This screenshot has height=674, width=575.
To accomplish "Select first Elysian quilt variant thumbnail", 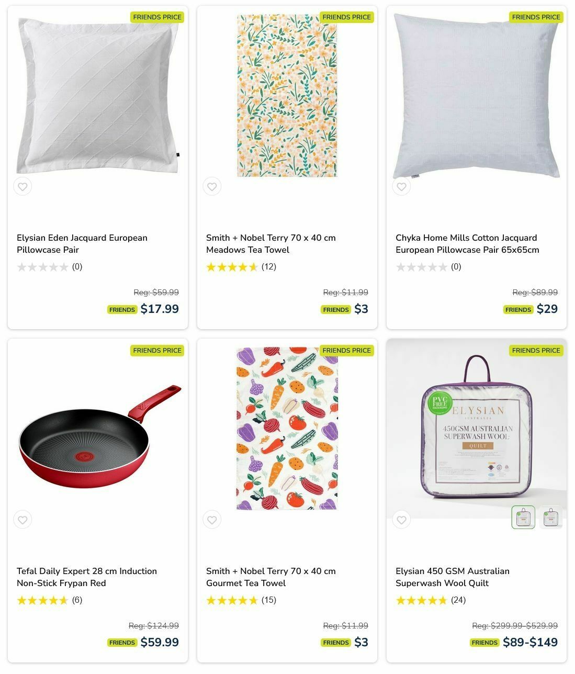I will (x=523, y=518).
